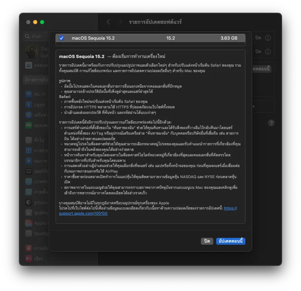Select the Network globe icon in the sidebar
The height and width of the screenshot is (291, 301).
point(29,115)
